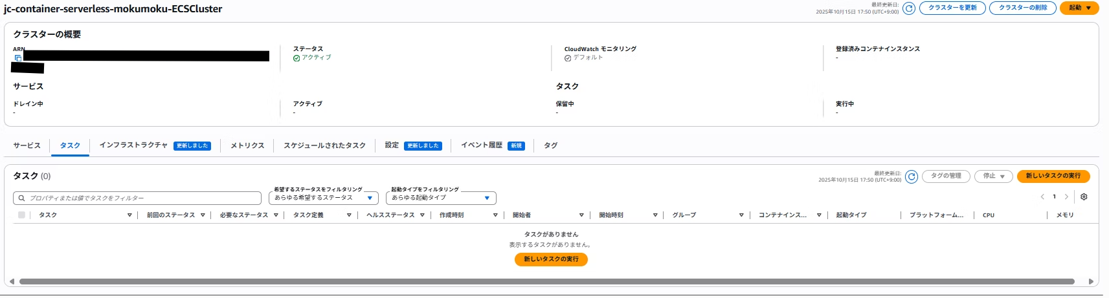Screen dimensions: 1109x298
Task: Open the メトリクス tab
Action: 247,145
